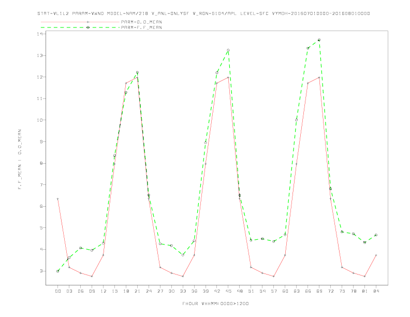Click the PARM=F.F_MEAN legend label
The height and width of the screenshot is (317, 410).
(141, 27)
